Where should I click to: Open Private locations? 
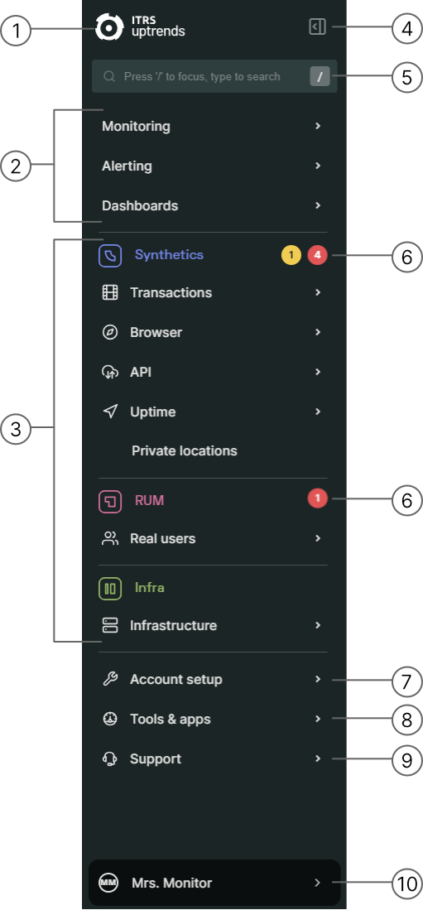[185, 451]
